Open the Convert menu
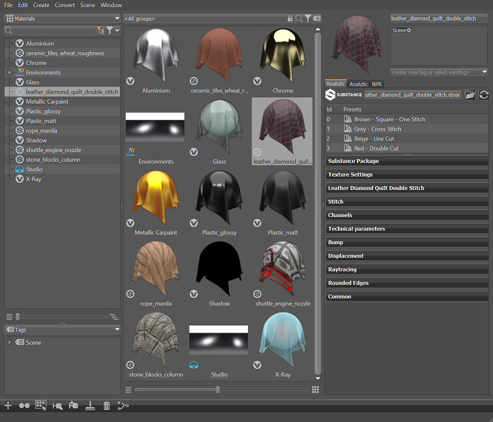Viewport: 493px width, 422px height. pos(64,5)
